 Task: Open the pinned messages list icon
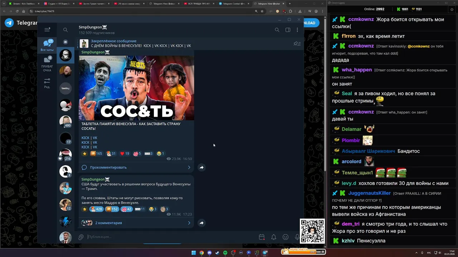(x=297, y=44)
